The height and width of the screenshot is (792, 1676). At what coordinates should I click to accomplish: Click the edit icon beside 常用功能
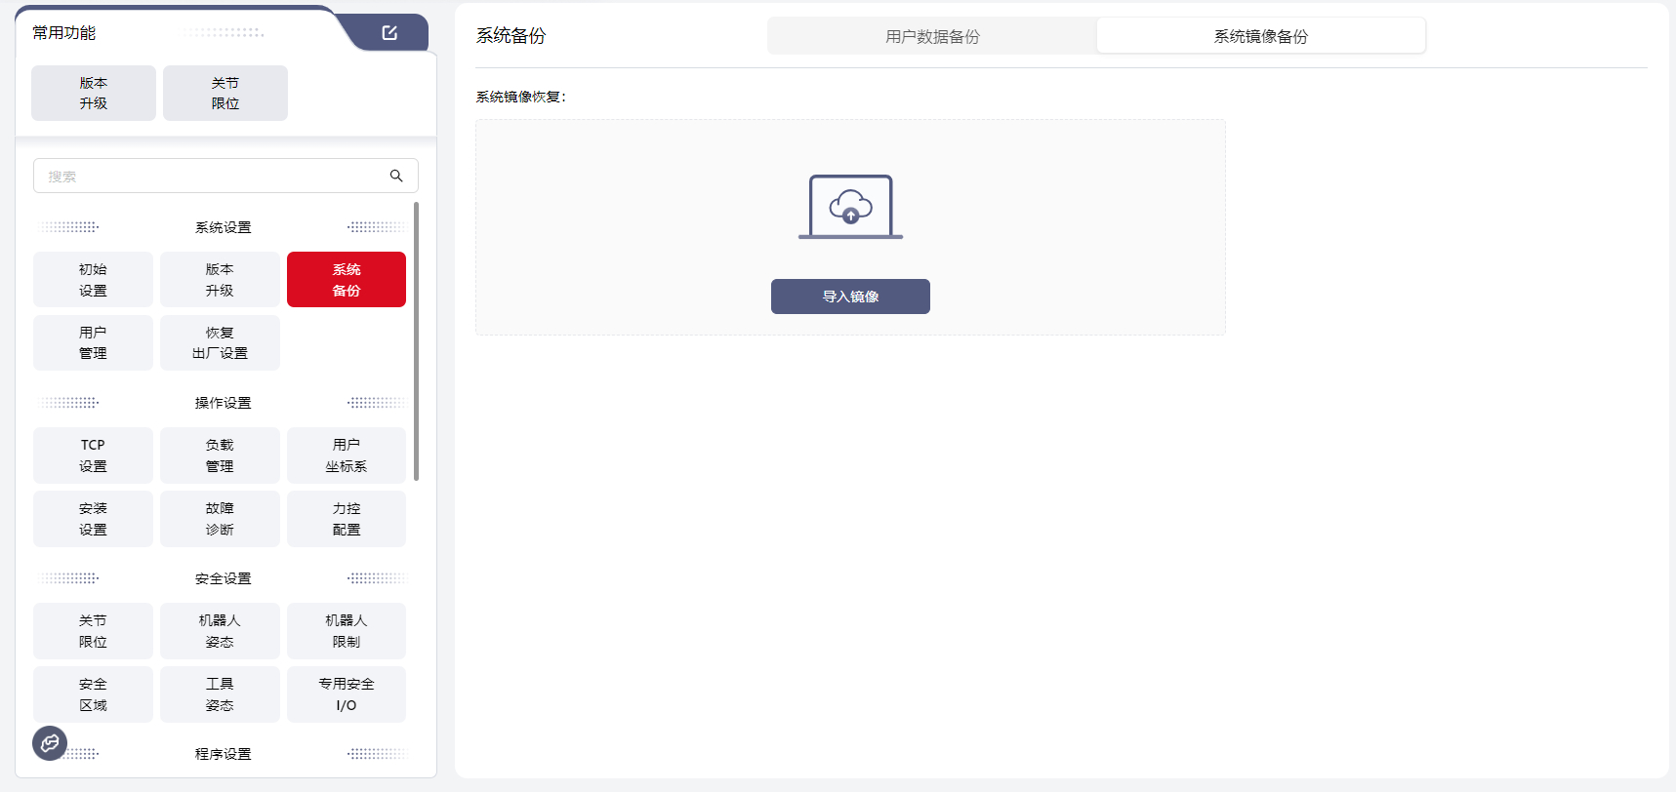pyautogui.click(x=389, y=33)
